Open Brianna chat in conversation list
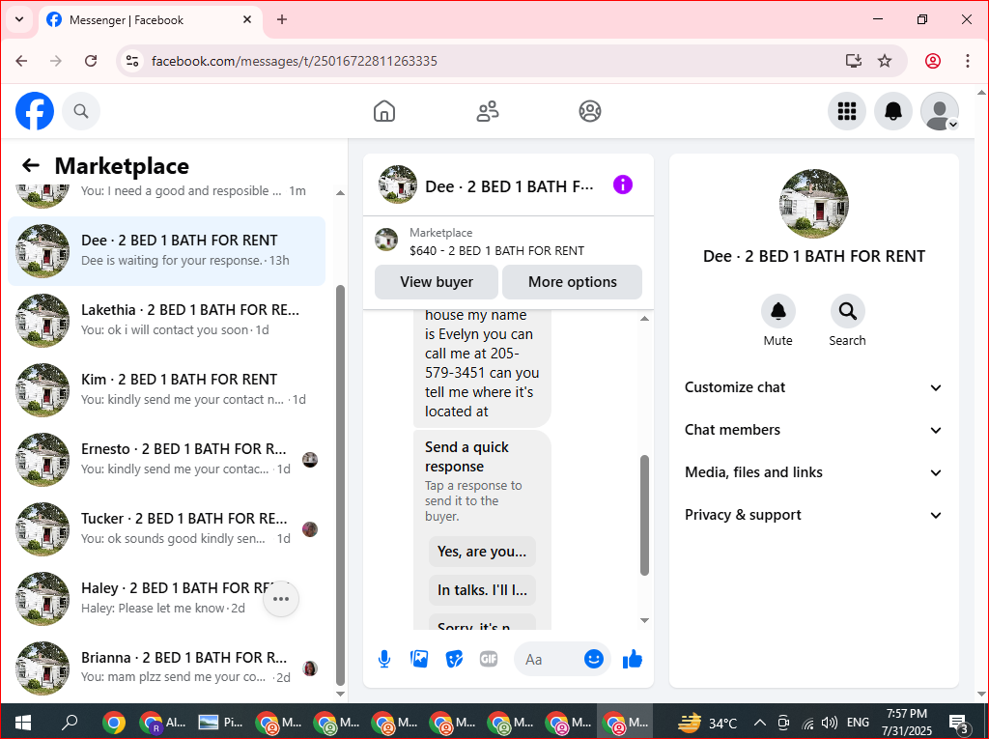This screenshot has width=989, height=739. point(167,668)
